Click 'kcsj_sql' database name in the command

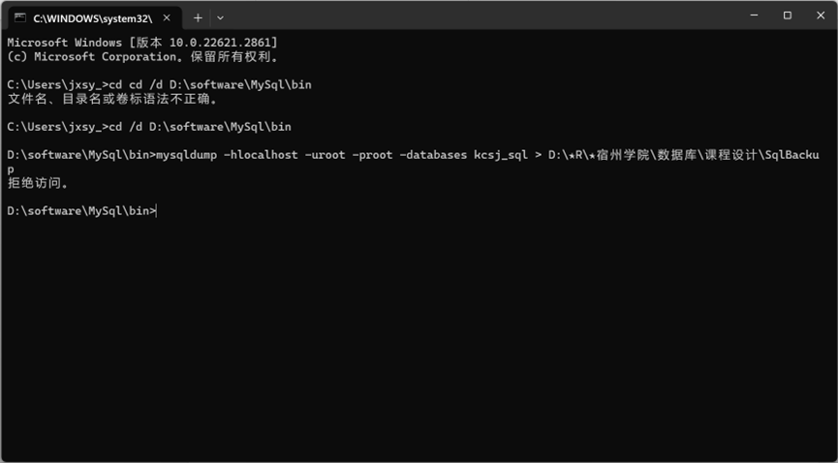point(500,155)
